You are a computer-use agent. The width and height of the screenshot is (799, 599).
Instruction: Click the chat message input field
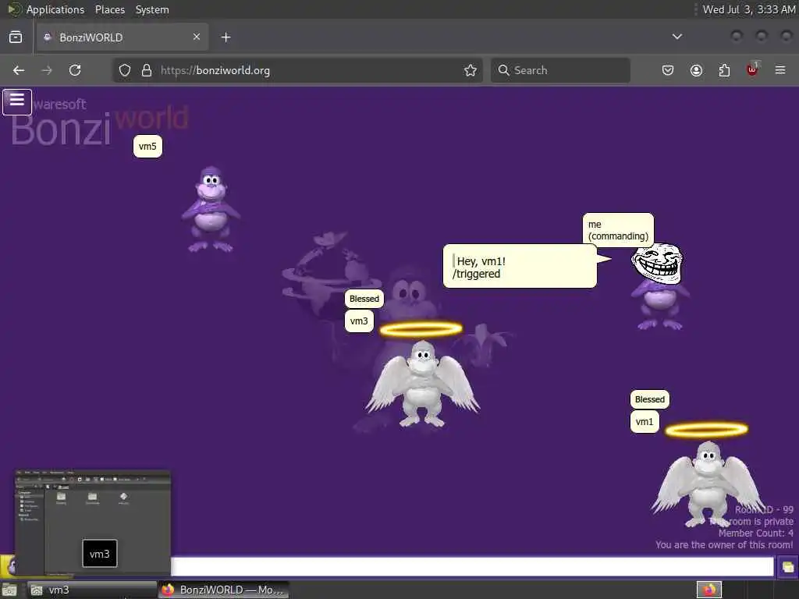(472, 566)
